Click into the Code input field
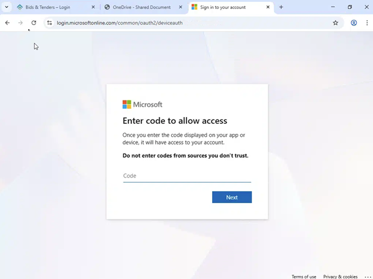The width and height of the screenshot is (373, 279). coord(187,176)
